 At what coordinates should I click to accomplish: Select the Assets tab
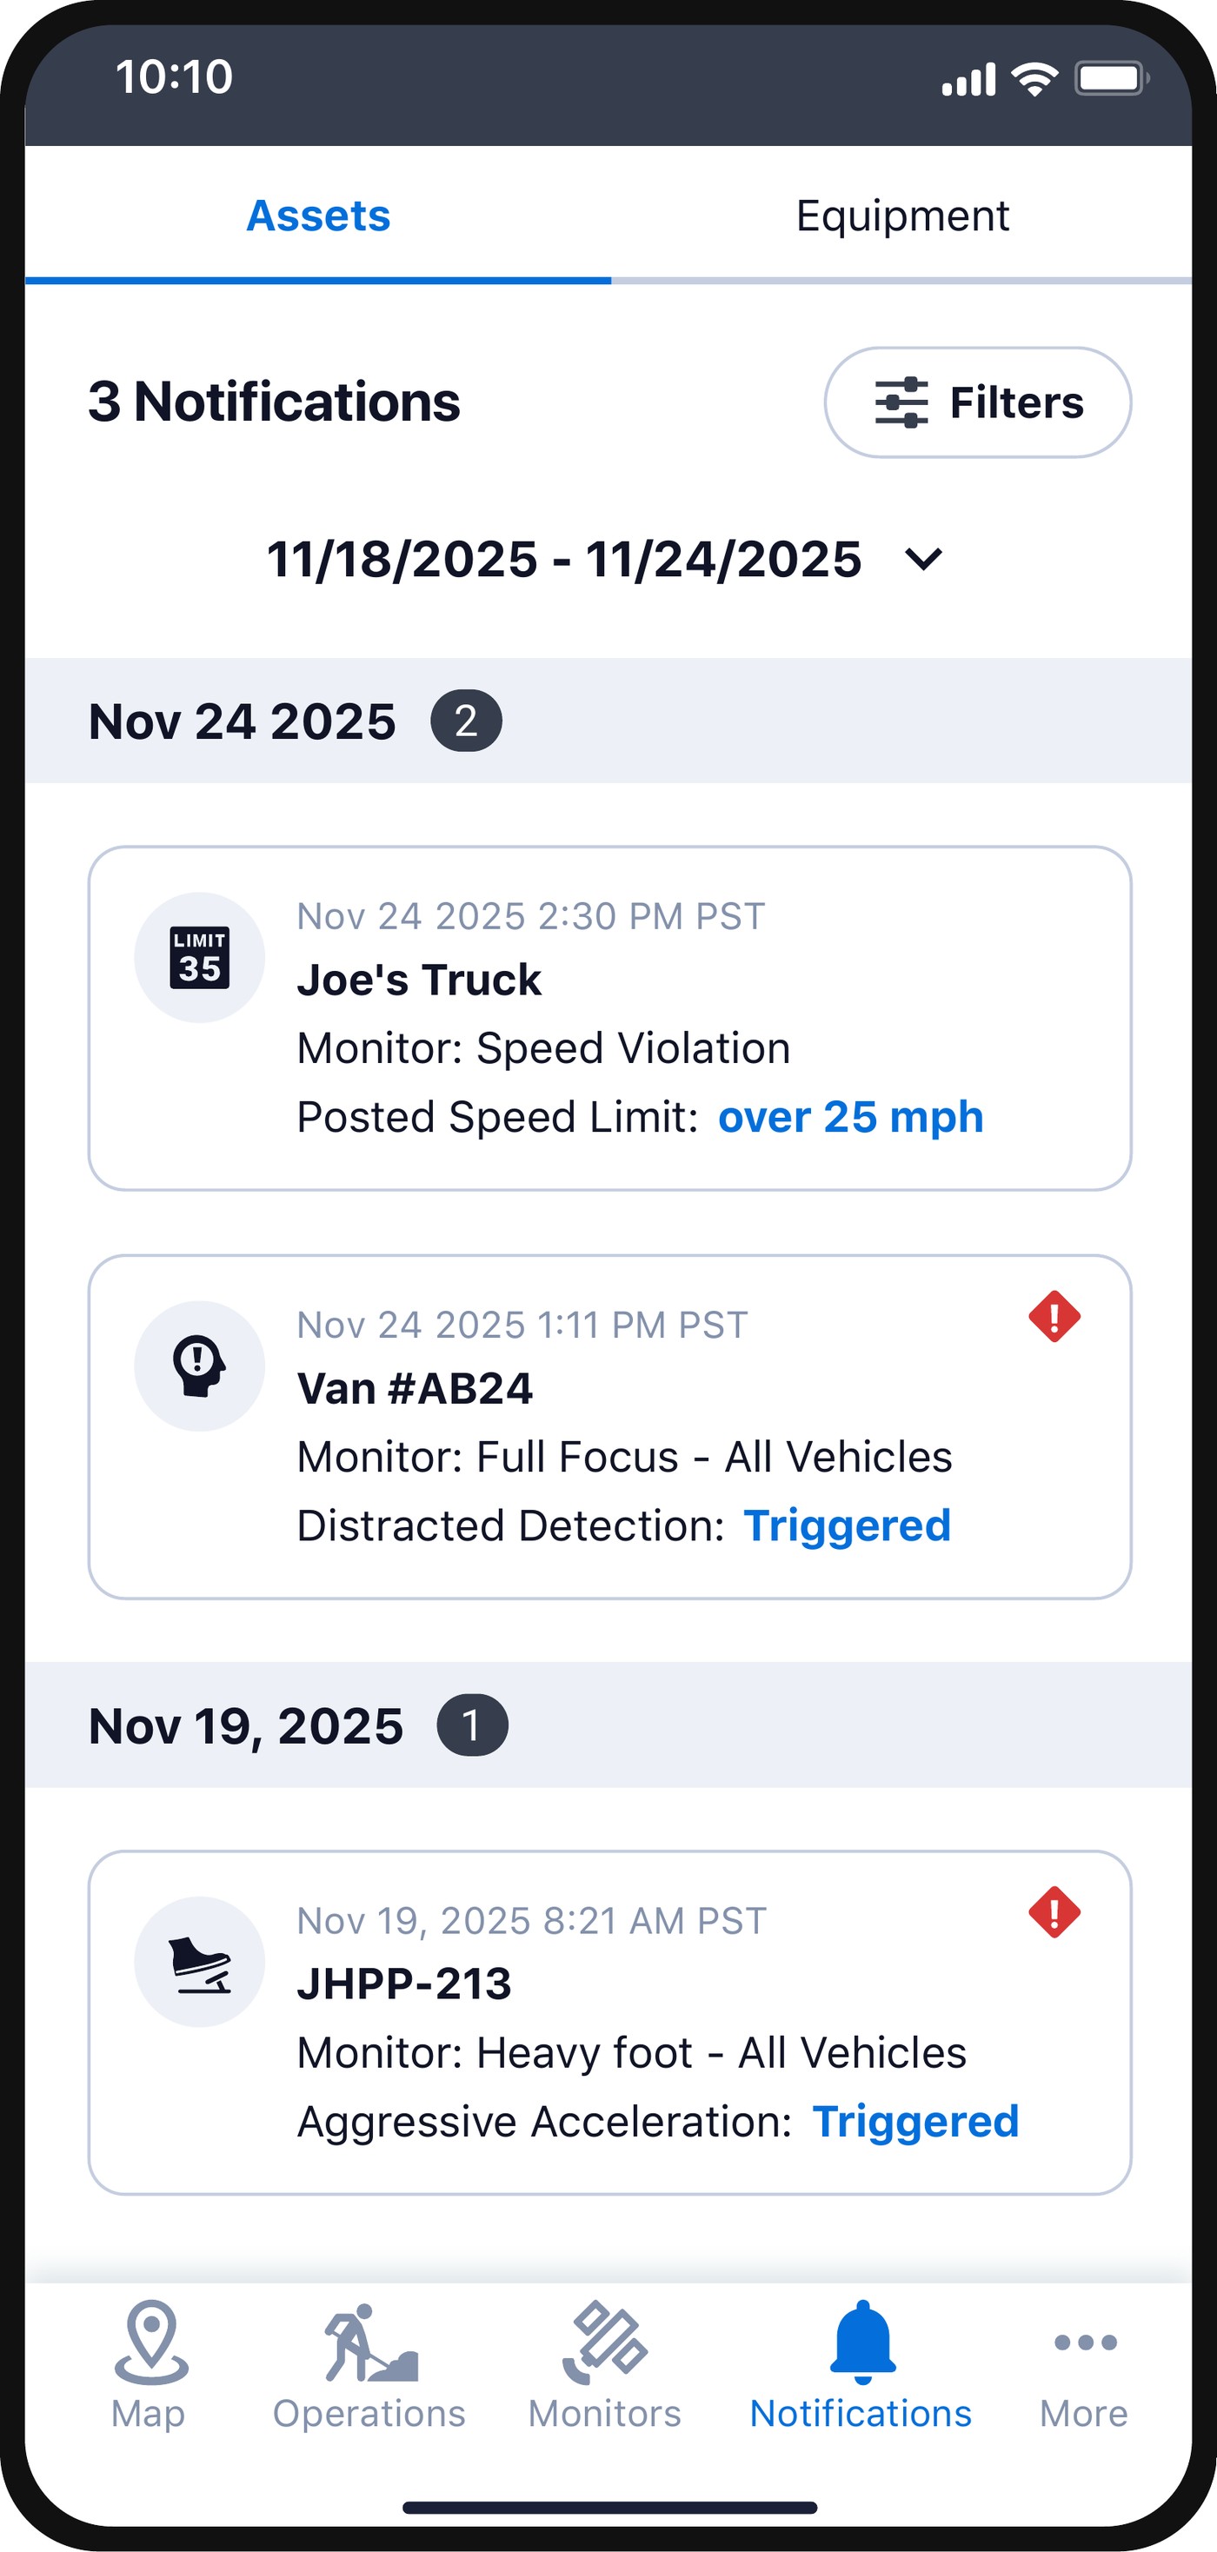319,214
